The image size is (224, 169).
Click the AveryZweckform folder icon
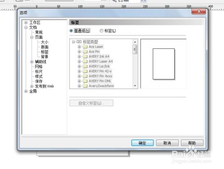(x=85, y=86)
